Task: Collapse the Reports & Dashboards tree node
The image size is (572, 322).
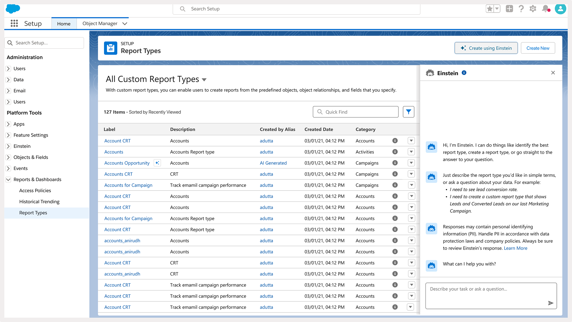Action: click(8, 179)
